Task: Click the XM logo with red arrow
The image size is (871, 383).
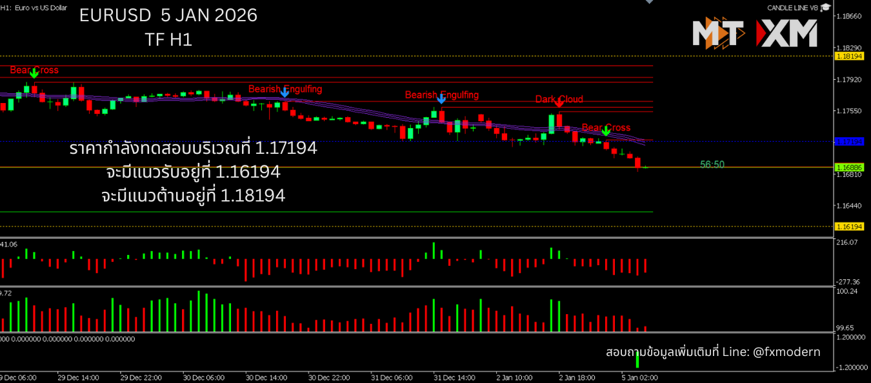Action: pyautogui.click(x=788, y=33)
